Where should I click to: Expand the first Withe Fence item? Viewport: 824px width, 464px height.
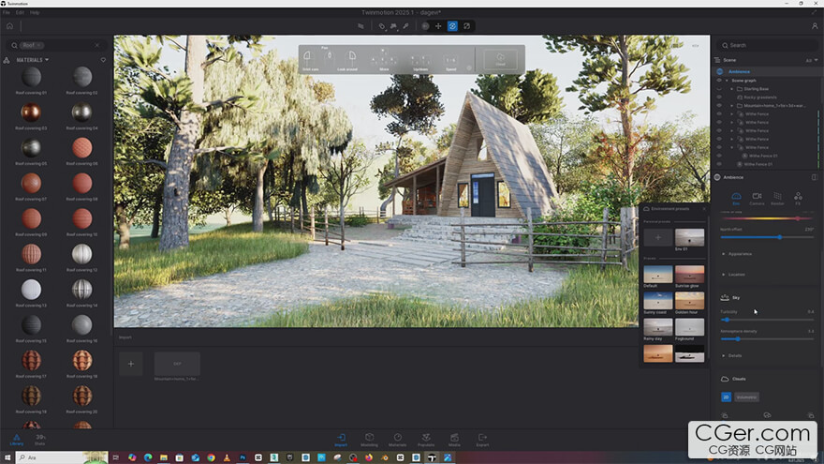[x=732, y=114]
